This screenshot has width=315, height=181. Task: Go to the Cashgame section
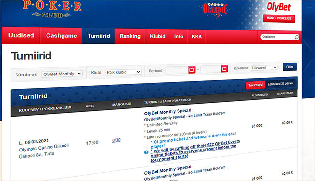[x=61, y=36]
